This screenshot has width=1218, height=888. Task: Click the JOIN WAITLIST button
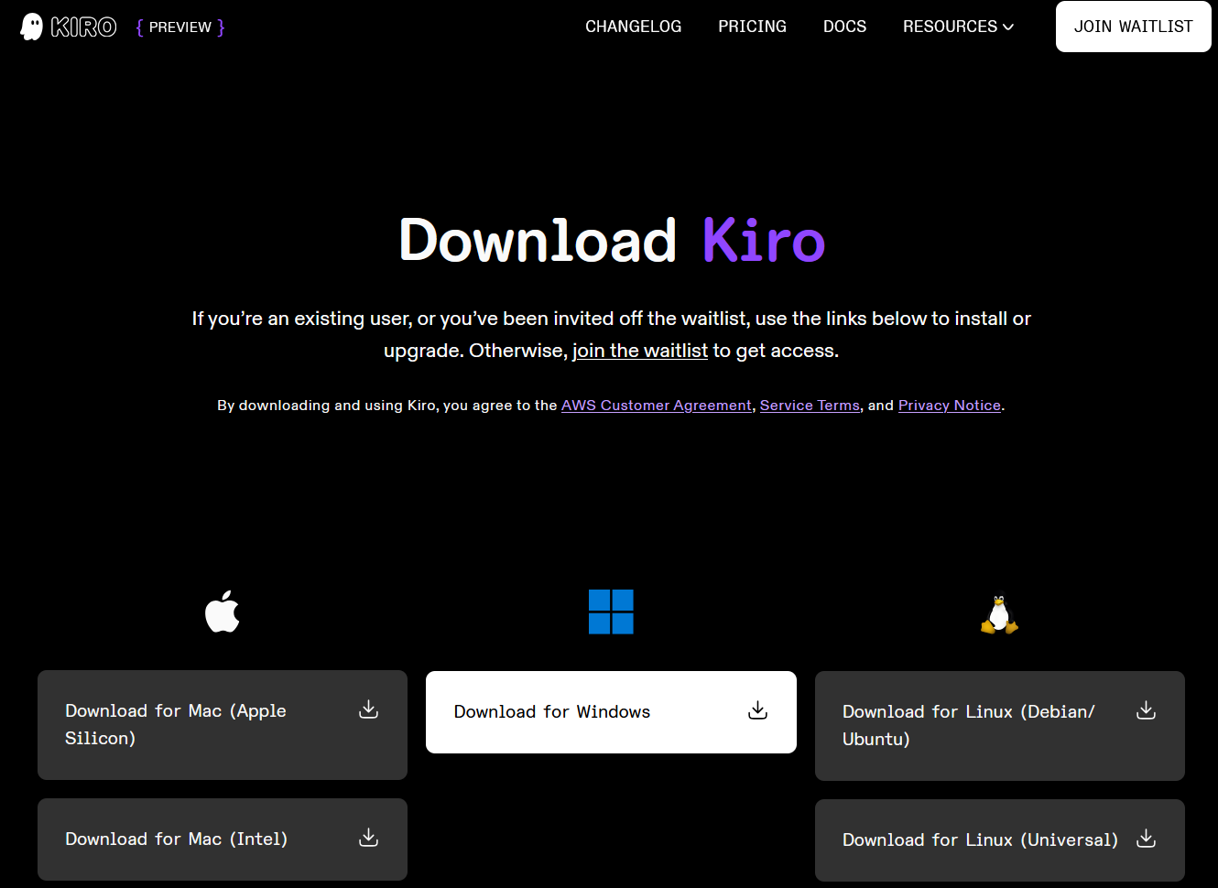pyautogui.click(x=1133, y=27)
